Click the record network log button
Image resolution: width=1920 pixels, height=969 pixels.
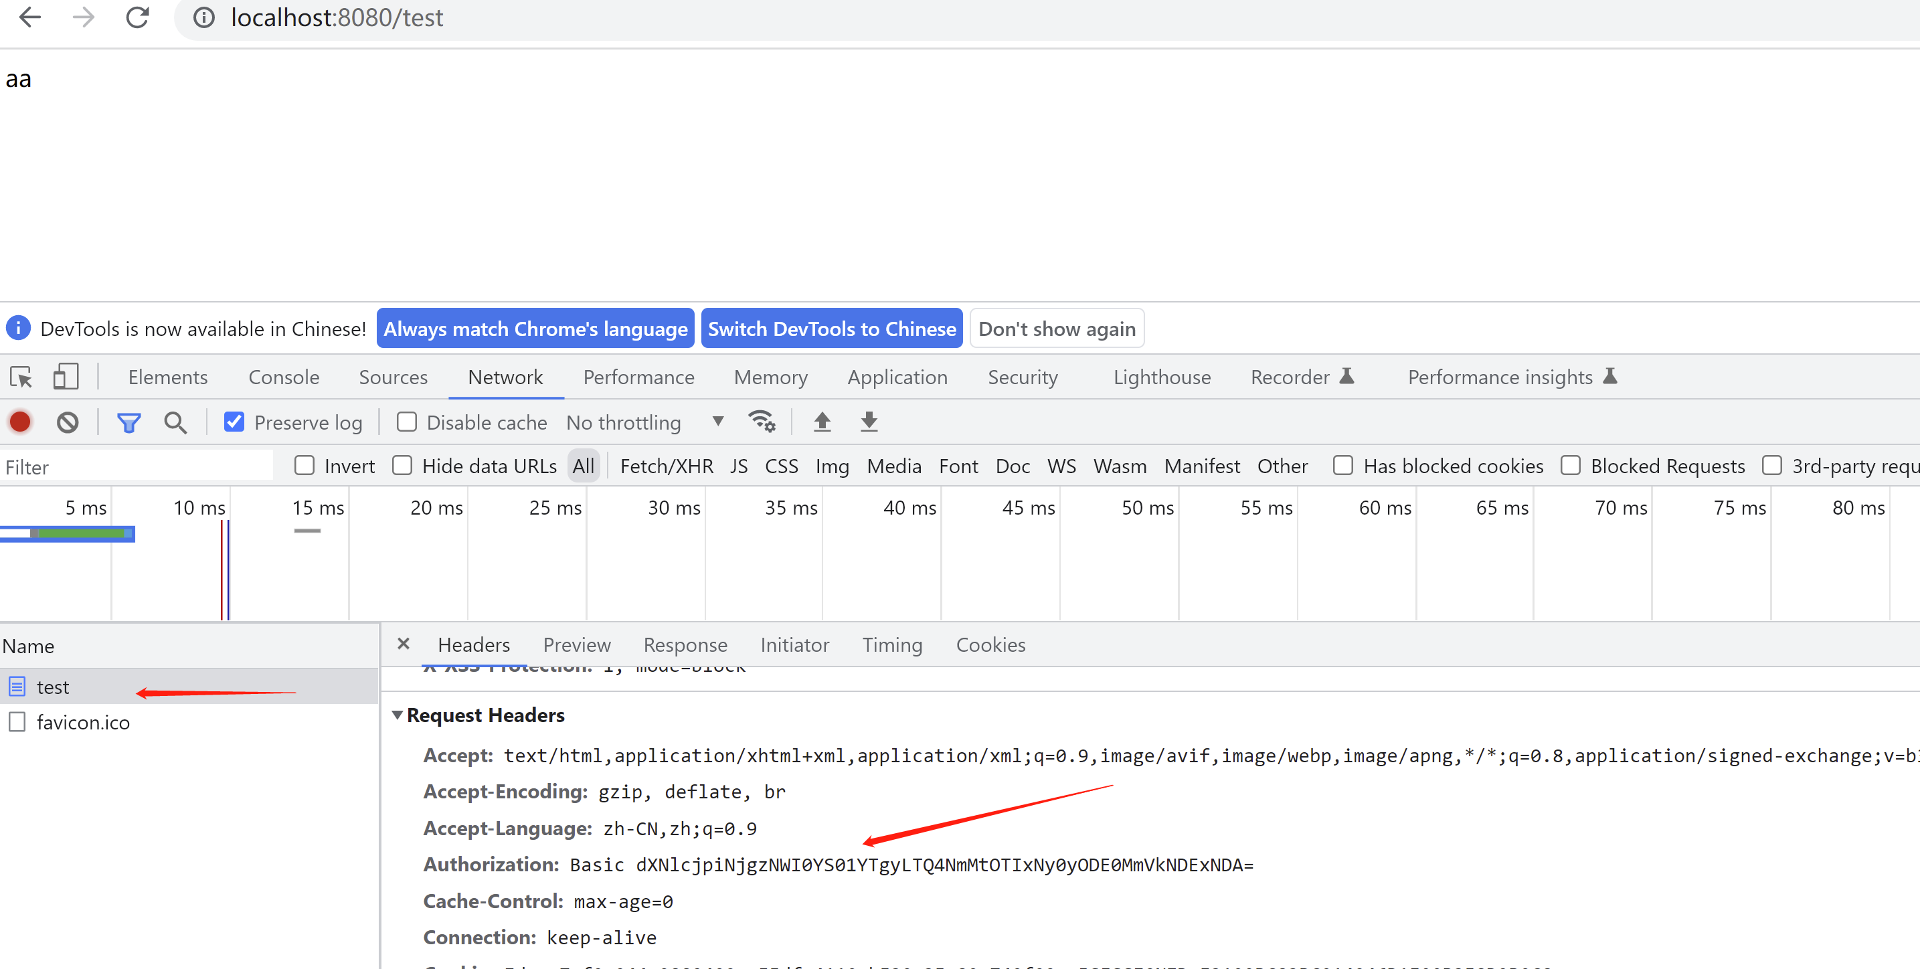[20, 422]
